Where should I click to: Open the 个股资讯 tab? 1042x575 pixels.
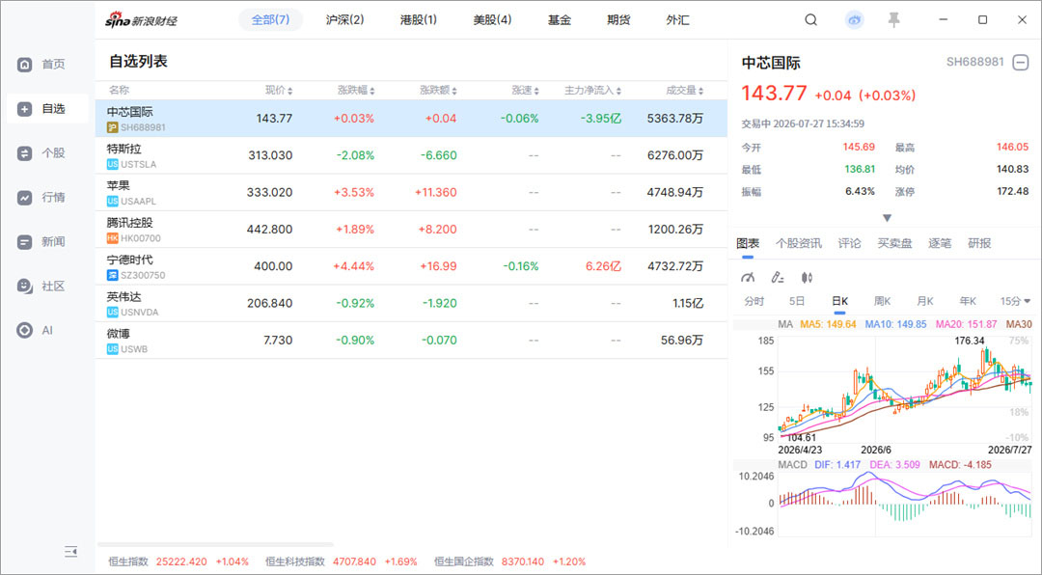(799, 243)
